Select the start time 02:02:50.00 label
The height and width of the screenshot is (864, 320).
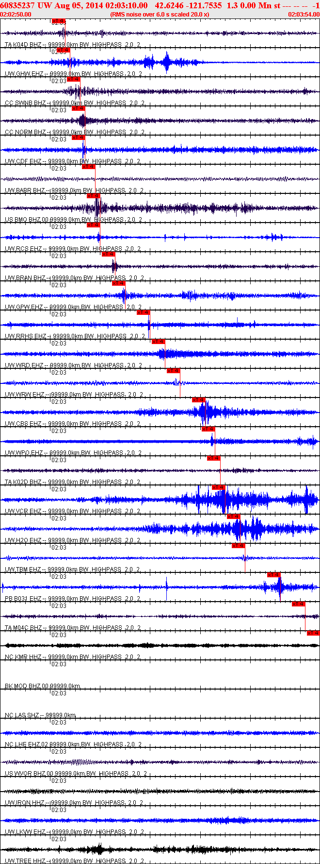(16, 15)
